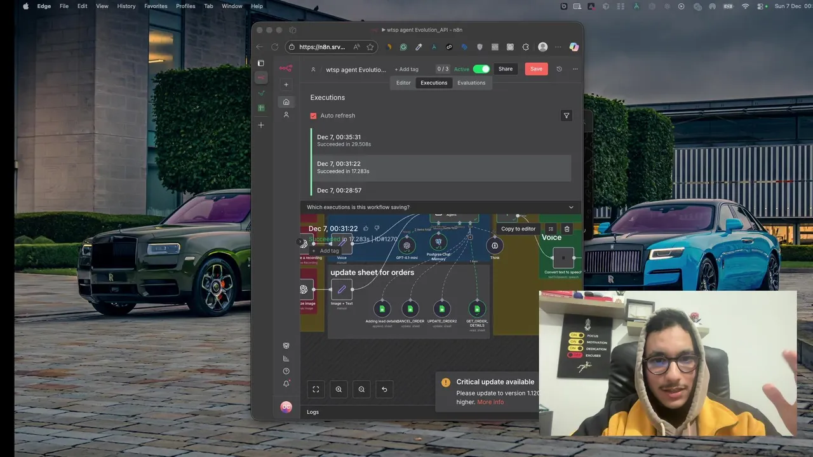Toggle the Auto refresh checkbox
The image size is (813, 457).
pos(313,116)
